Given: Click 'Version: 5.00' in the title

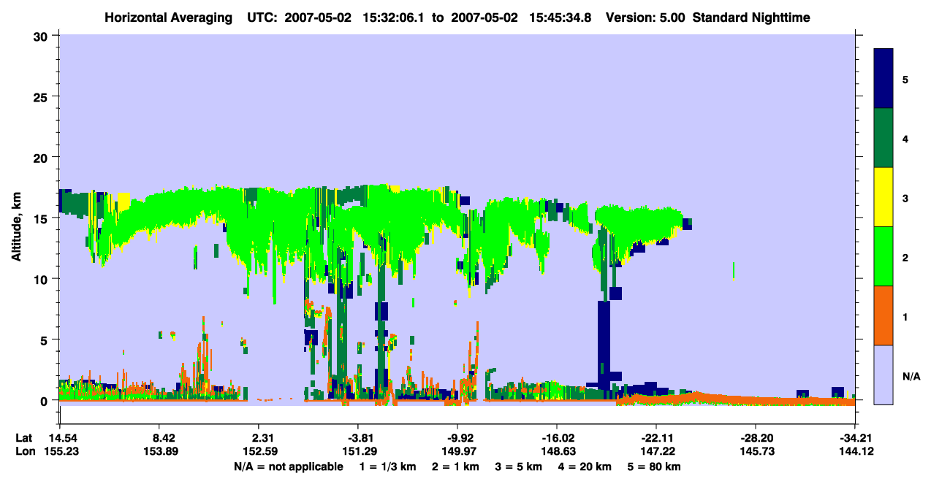Looking at the screenshot, I should (x=645, y=18).
